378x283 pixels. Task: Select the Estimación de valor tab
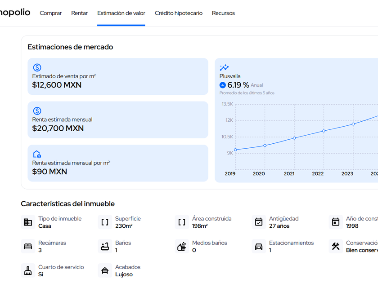(x=121, y=13)
